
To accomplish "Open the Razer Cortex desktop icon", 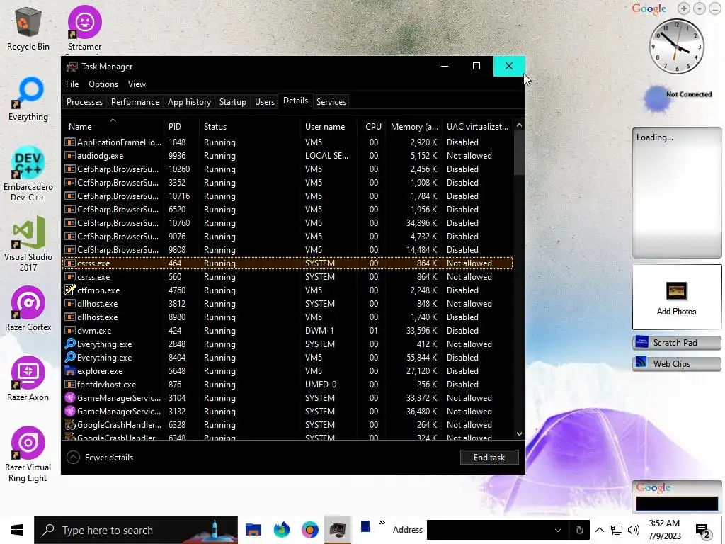I will 28,309.
